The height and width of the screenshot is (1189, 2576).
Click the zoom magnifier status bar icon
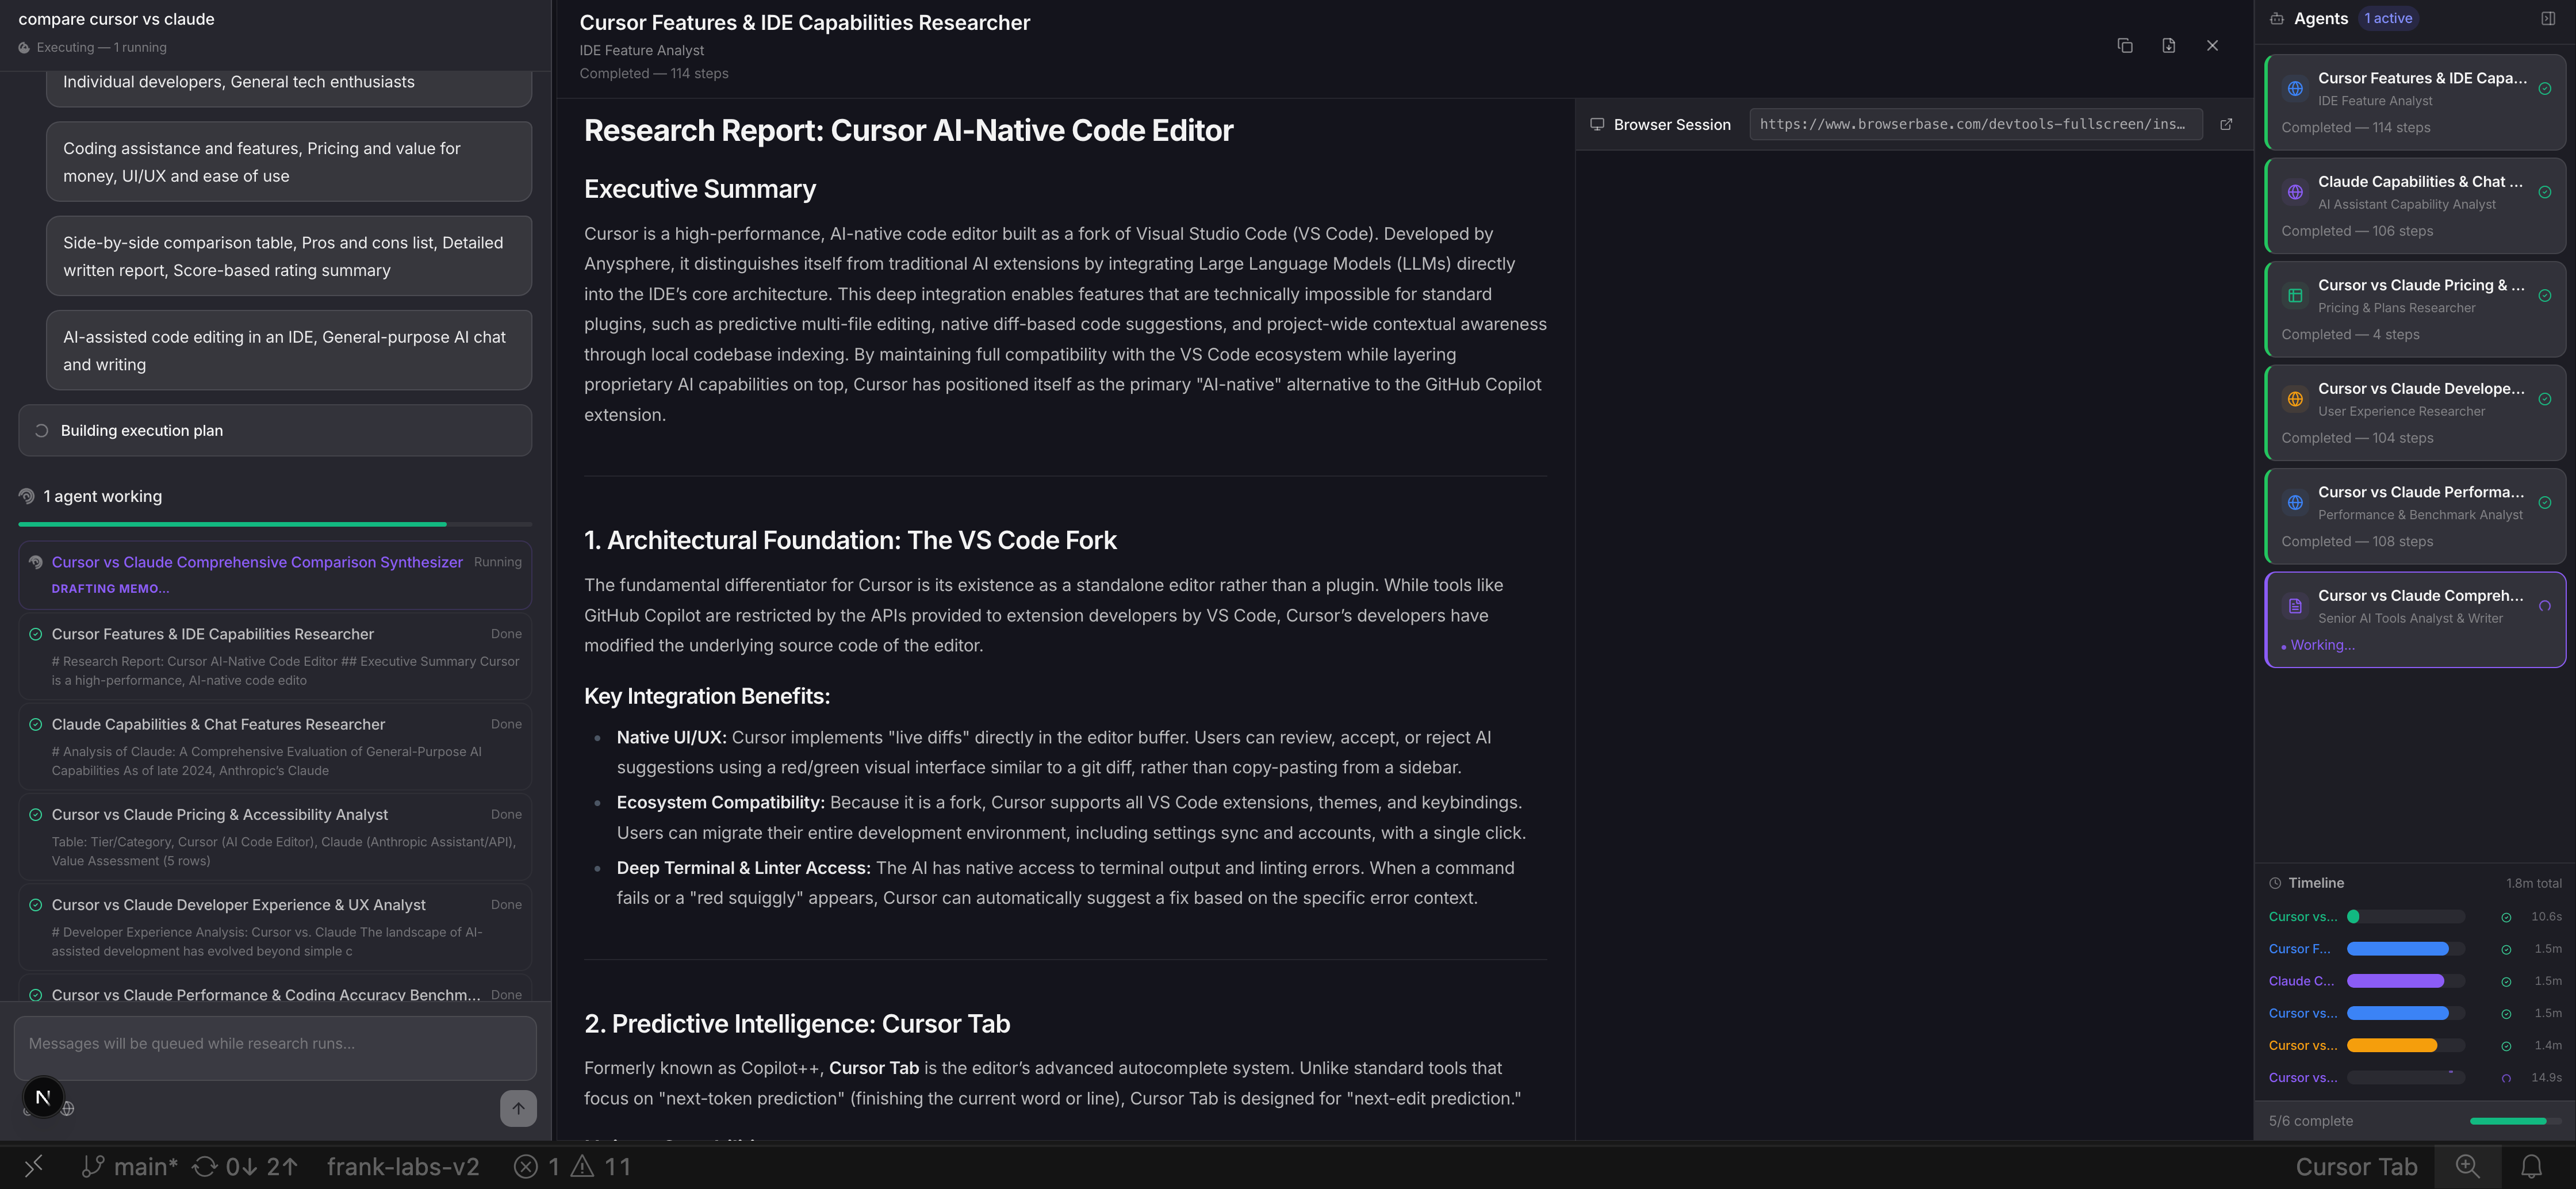2467,1166
